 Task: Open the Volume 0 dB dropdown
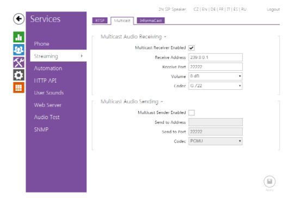coord(216,76)
